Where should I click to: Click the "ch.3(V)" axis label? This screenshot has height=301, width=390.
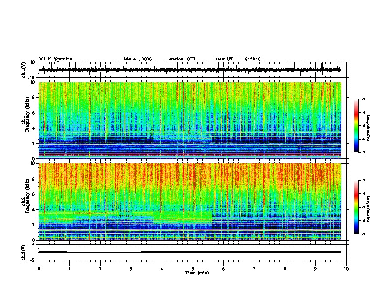(x=24, y=252)
